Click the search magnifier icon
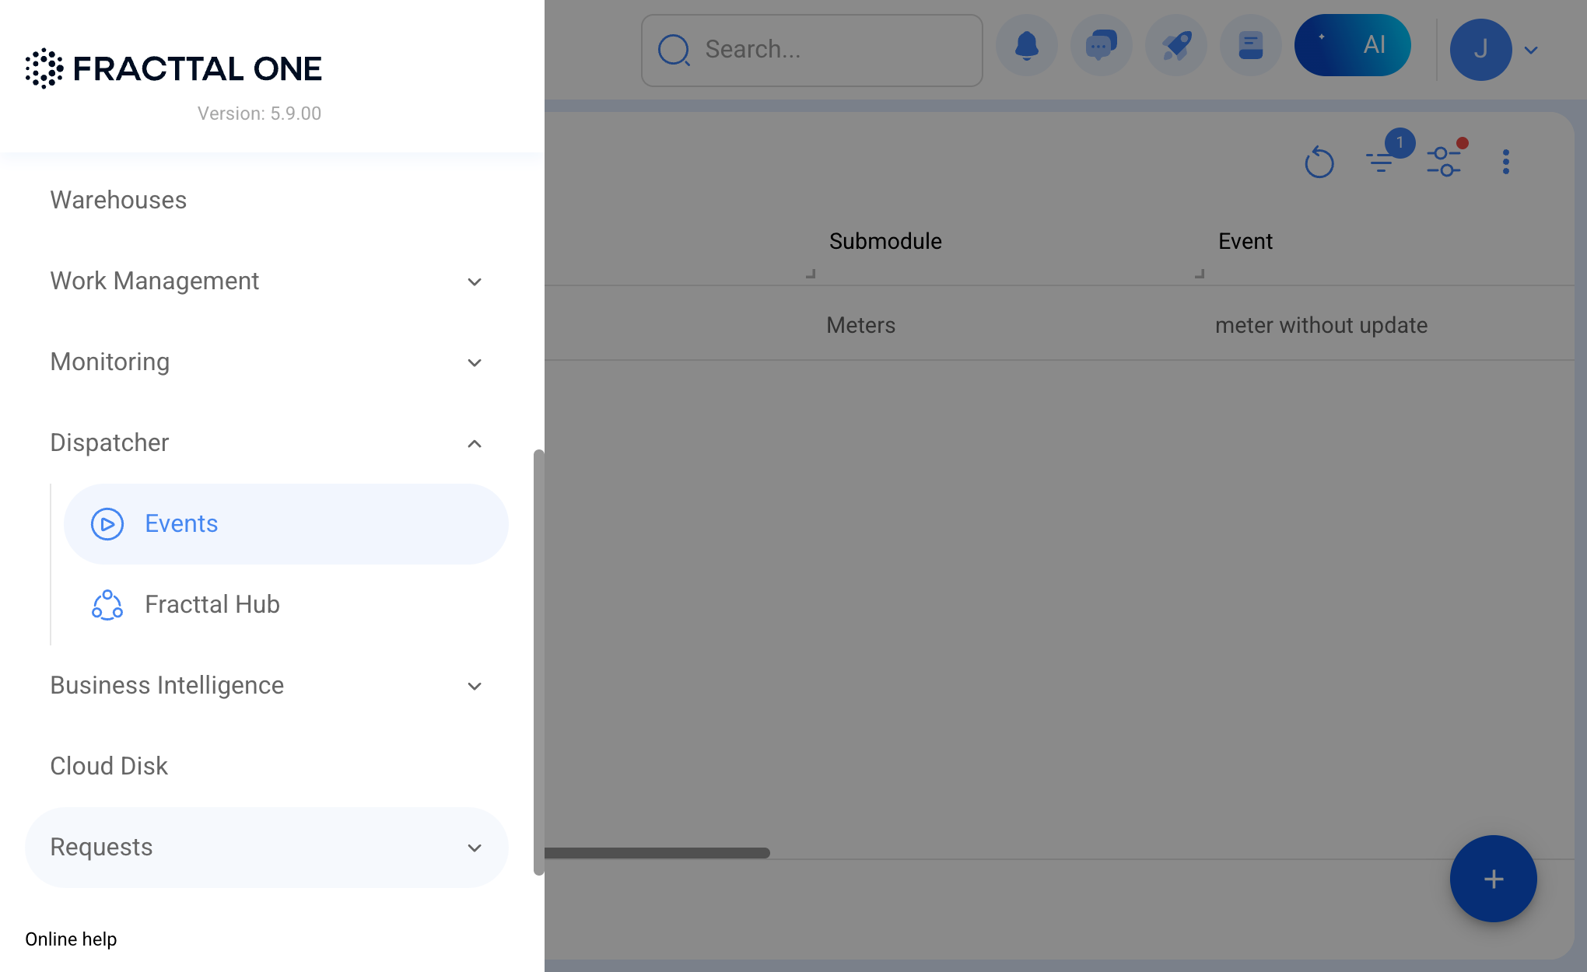This screenshot has width=1587, height=972. [x=674, y=50]
